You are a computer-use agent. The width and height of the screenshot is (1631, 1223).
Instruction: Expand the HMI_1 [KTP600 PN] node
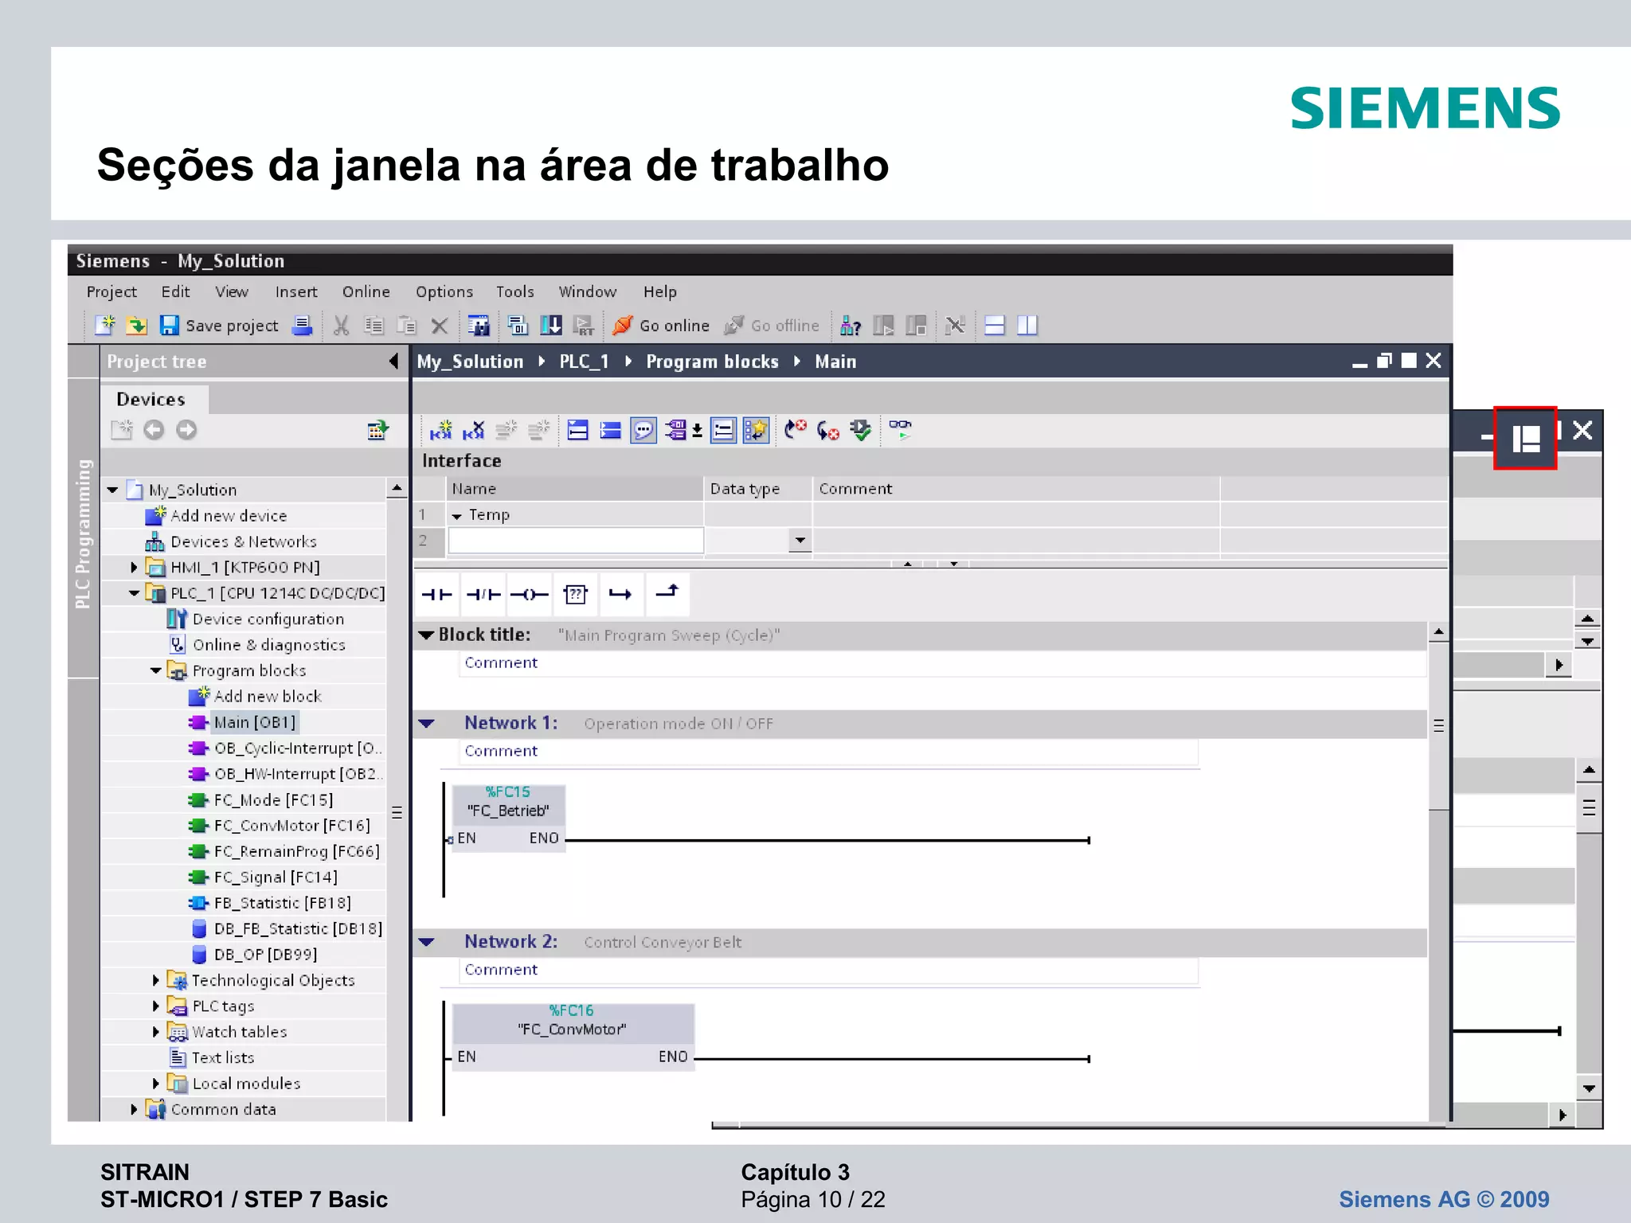point(134,567)
